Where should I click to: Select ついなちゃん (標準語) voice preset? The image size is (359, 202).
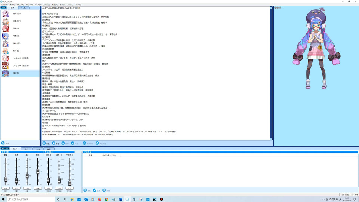(20, 58)
